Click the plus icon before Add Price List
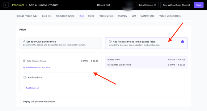The image size is (207, 111). click(x=24, y=88)
